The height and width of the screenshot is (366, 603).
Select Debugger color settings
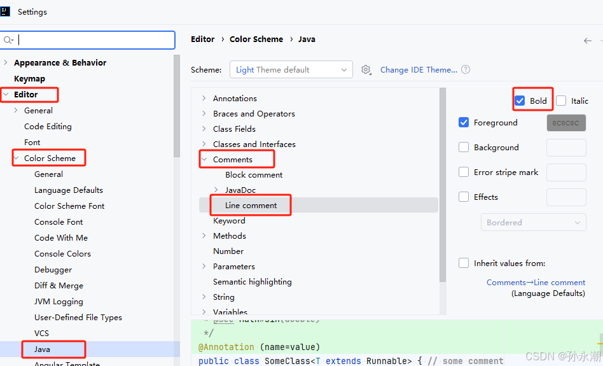click(53, 270)
